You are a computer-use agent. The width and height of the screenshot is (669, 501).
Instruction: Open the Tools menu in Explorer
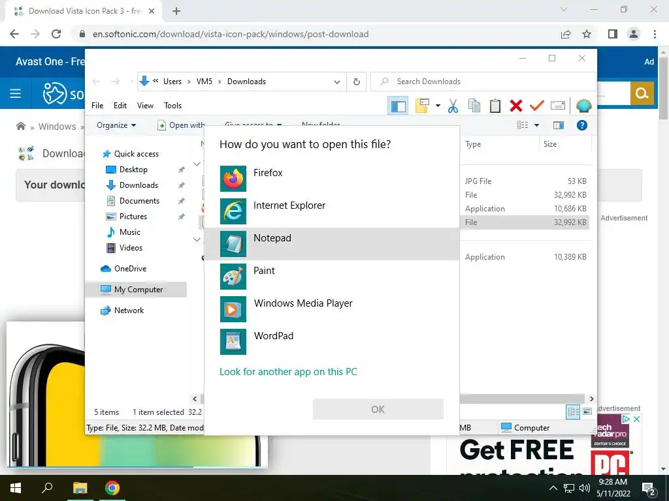pyautogui.click(x=172, y=106)
